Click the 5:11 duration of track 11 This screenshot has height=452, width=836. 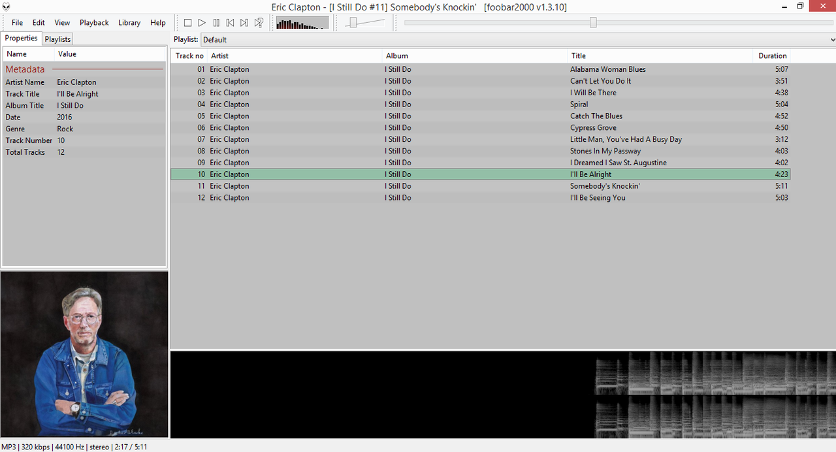click(x=782, y=186)
